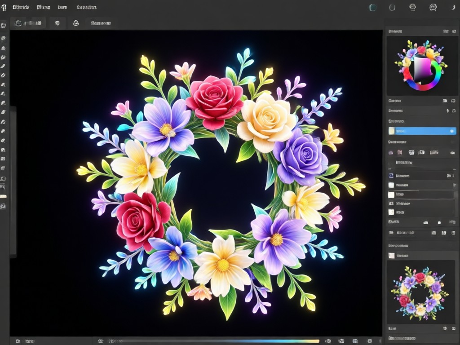Click the rightmost icon in the bottom status bar

coord(370,341)
